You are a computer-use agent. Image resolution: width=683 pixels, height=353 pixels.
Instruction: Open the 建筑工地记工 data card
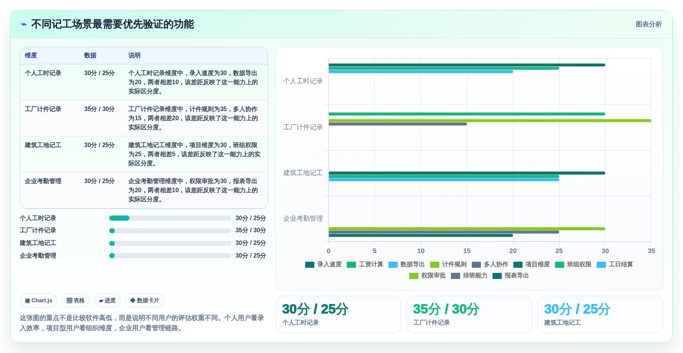pos(600,314)
